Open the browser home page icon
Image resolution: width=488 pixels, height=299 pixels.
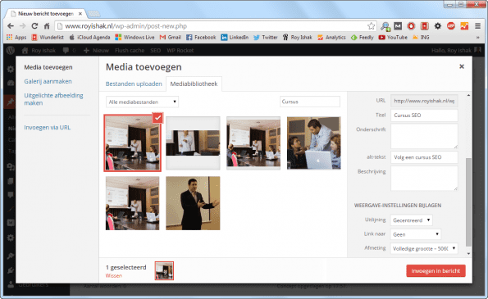click(x=47, y=25)
